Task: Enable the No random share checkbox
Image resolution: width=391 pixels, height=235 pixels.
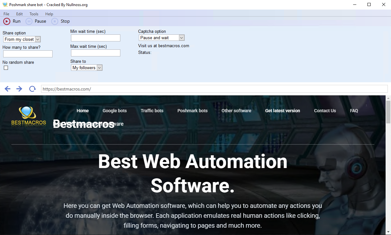Action: [6, 68]
